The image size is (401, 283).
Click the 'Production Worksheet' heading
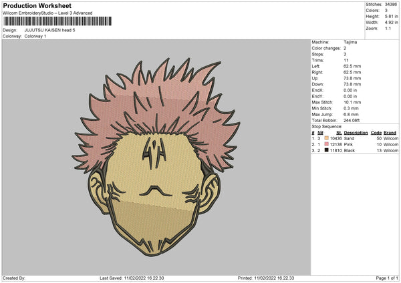[37, 5]
